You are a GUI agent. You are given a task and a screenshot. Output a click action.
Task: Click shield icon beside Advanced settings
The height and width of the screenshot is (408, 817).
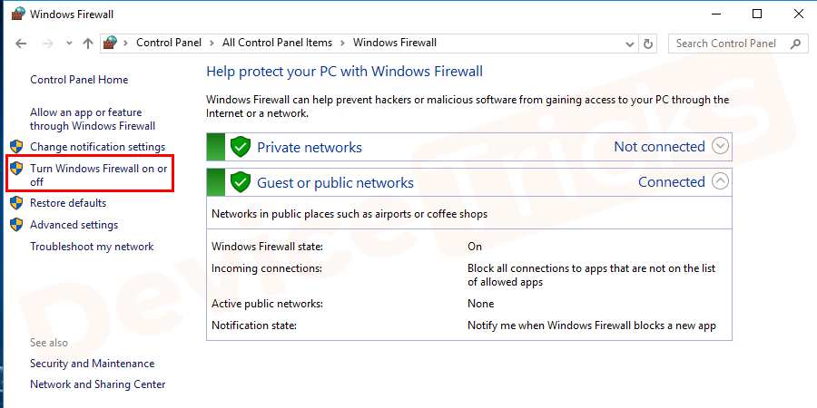click(x=17, y=224)
